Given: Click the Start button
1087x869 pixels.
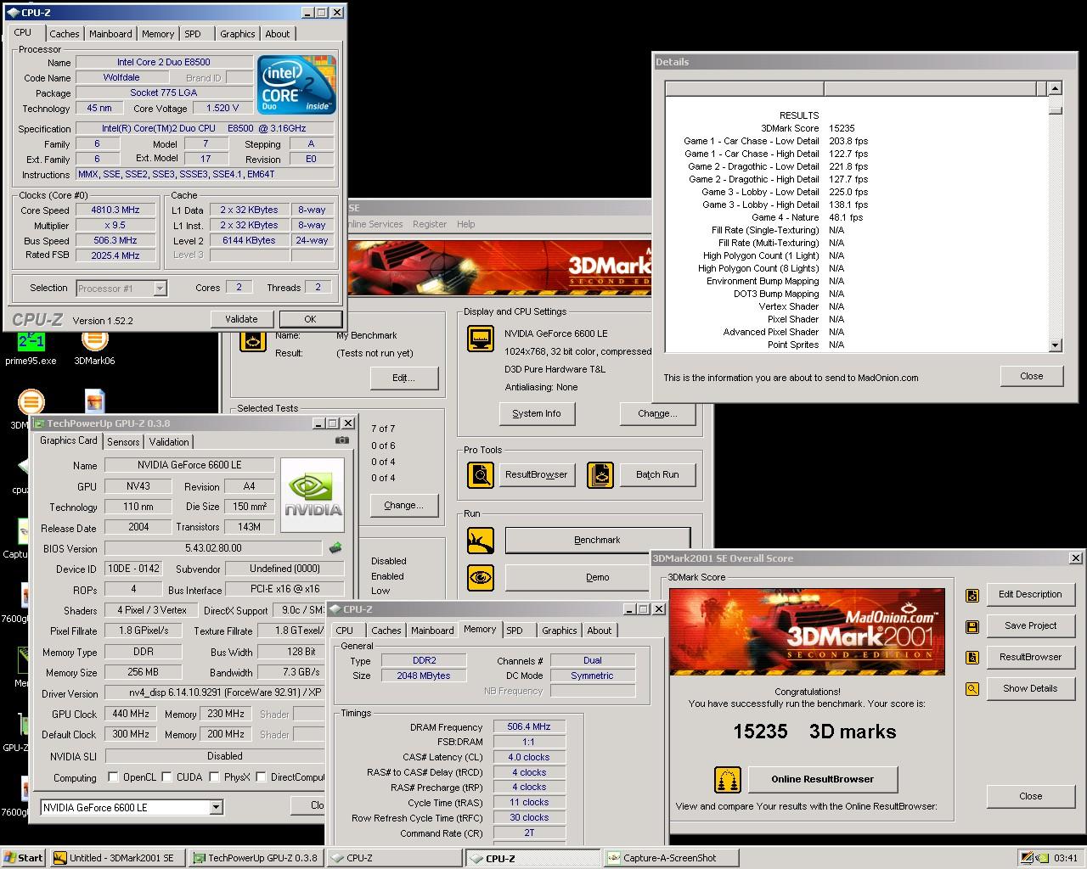Looking at the screenshot, I should 24,858.
